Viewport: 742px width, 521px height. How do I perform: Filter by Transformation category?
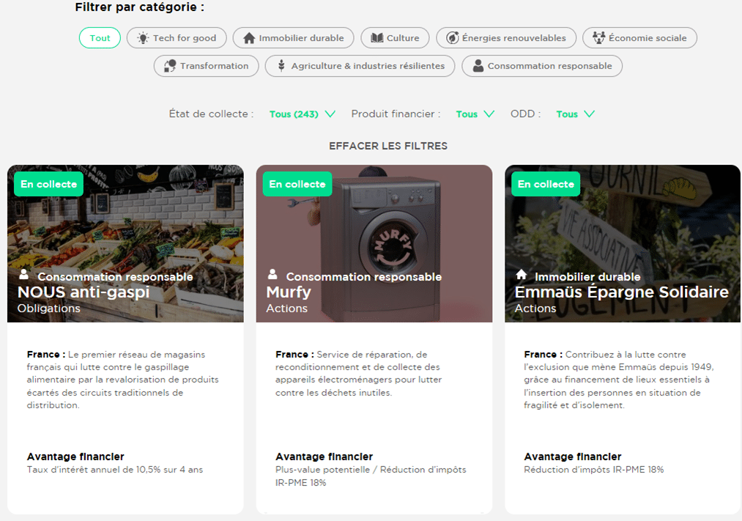point(207,66)
